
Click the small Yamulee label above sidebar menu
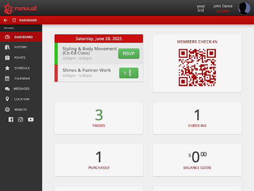(x=8, y=28)
